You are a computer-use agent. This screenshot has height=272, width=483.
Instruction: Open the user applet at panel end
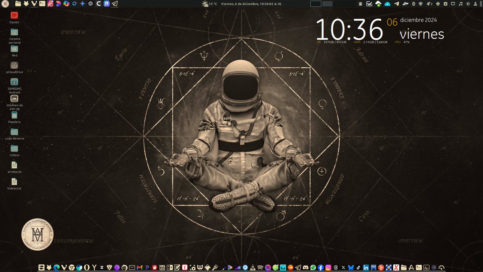tap(475, 4)
